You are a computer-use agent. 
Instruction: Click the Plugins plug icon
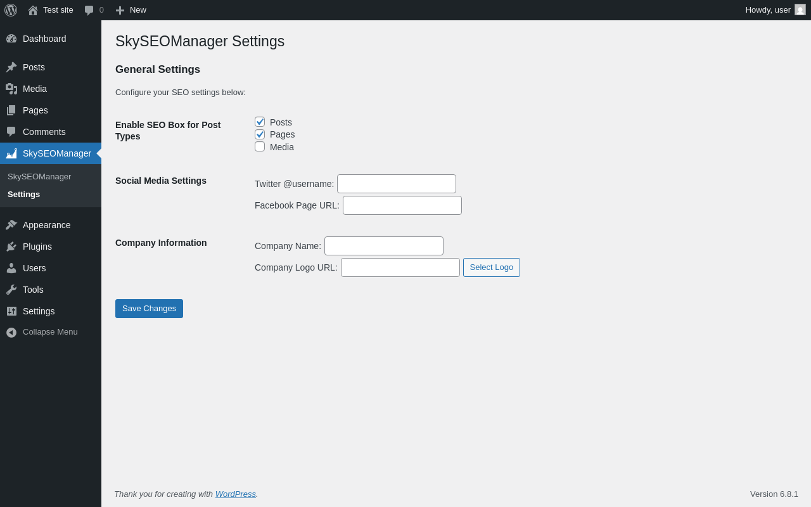tap(11, 247)
